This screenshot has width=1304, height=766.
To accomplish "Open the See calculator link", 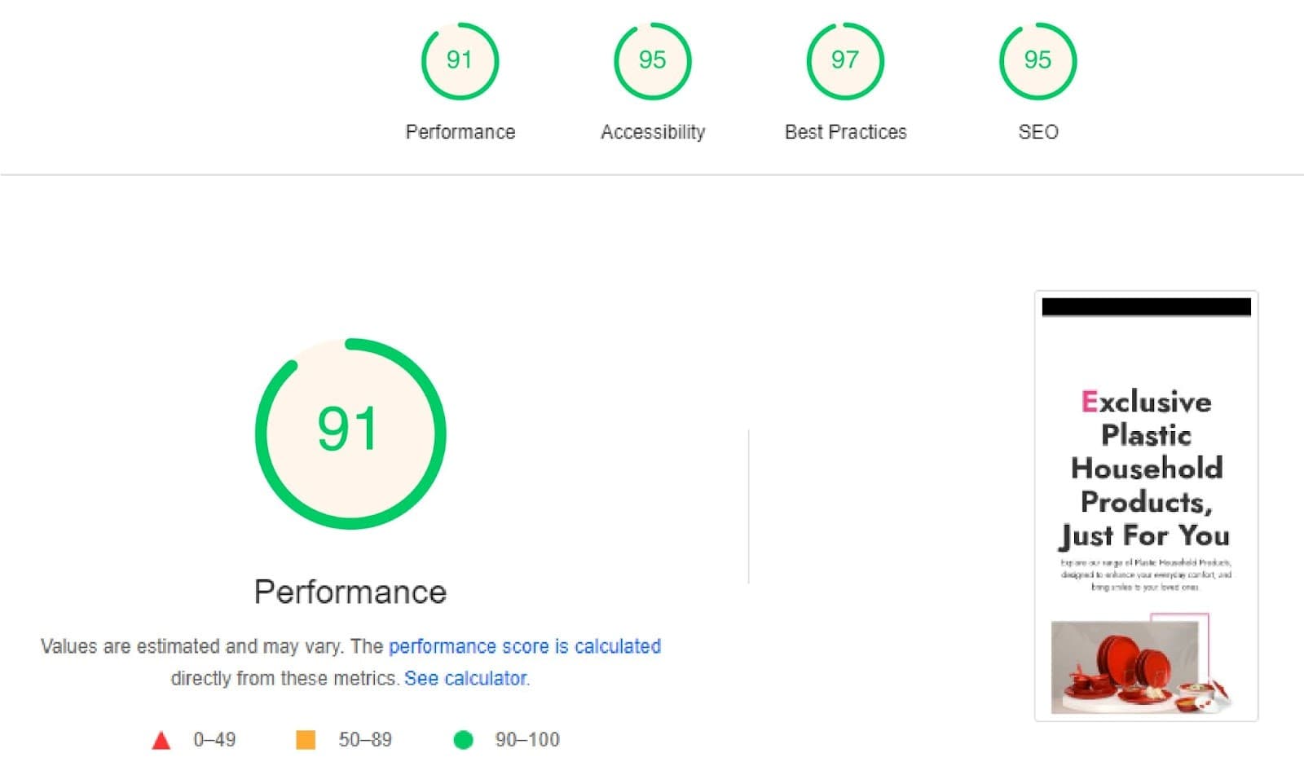I will click(465, 677).
